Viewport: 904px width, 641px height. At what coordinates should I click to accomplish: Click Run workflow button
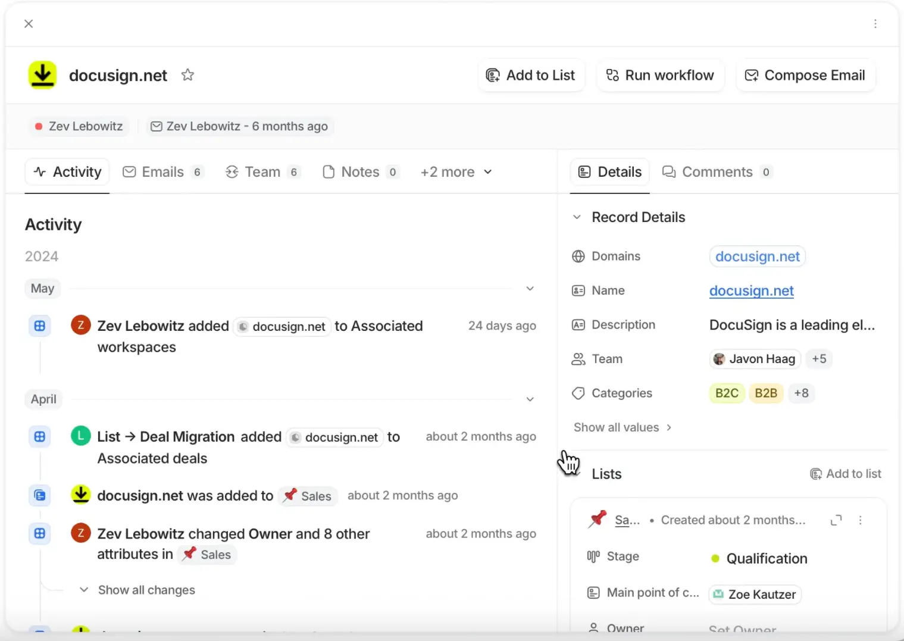(660, 75)
